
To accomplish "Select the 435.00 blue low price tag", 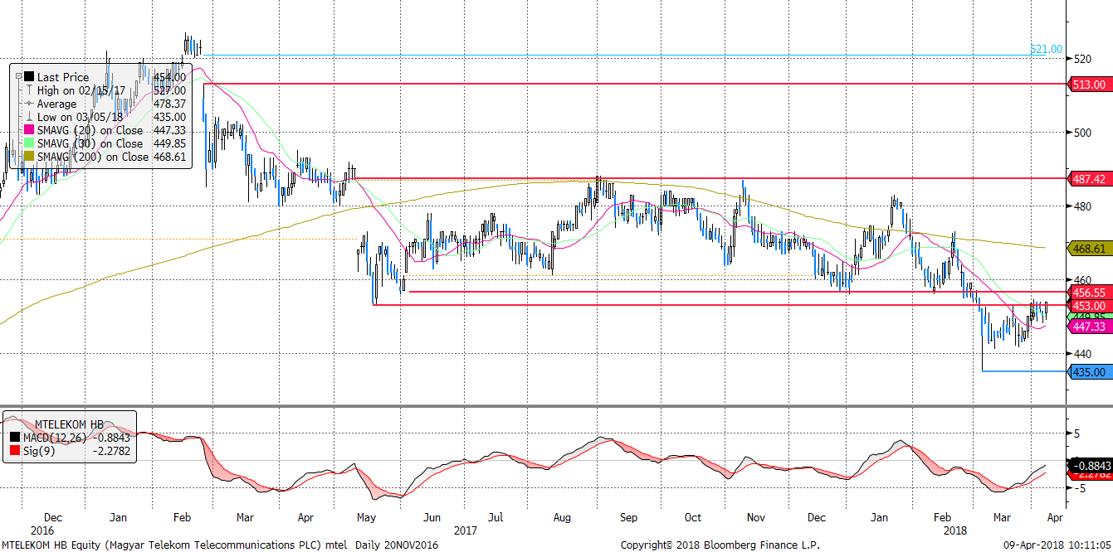I will 1088,373.
